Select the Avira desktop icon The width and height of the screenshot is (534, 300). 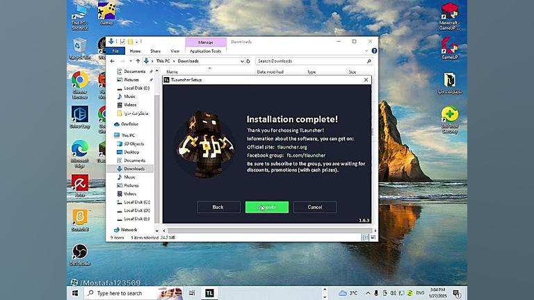click(80, 186)
